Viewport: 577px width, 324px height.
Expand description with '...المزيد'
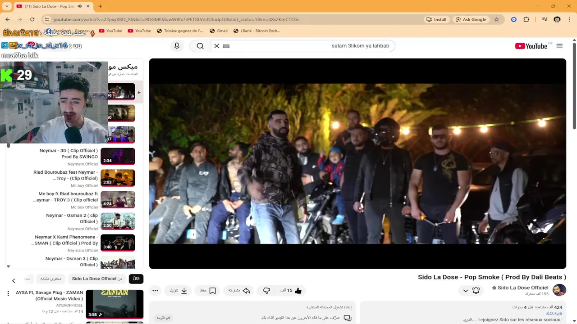coord(469,319)
